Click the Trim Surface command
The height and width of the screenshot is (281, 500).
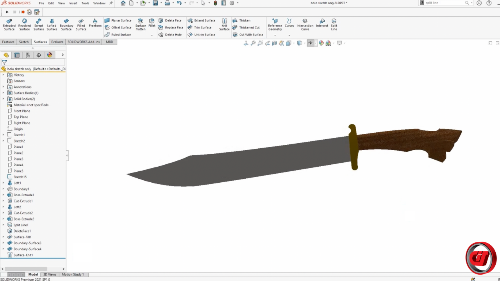point(200,28)
